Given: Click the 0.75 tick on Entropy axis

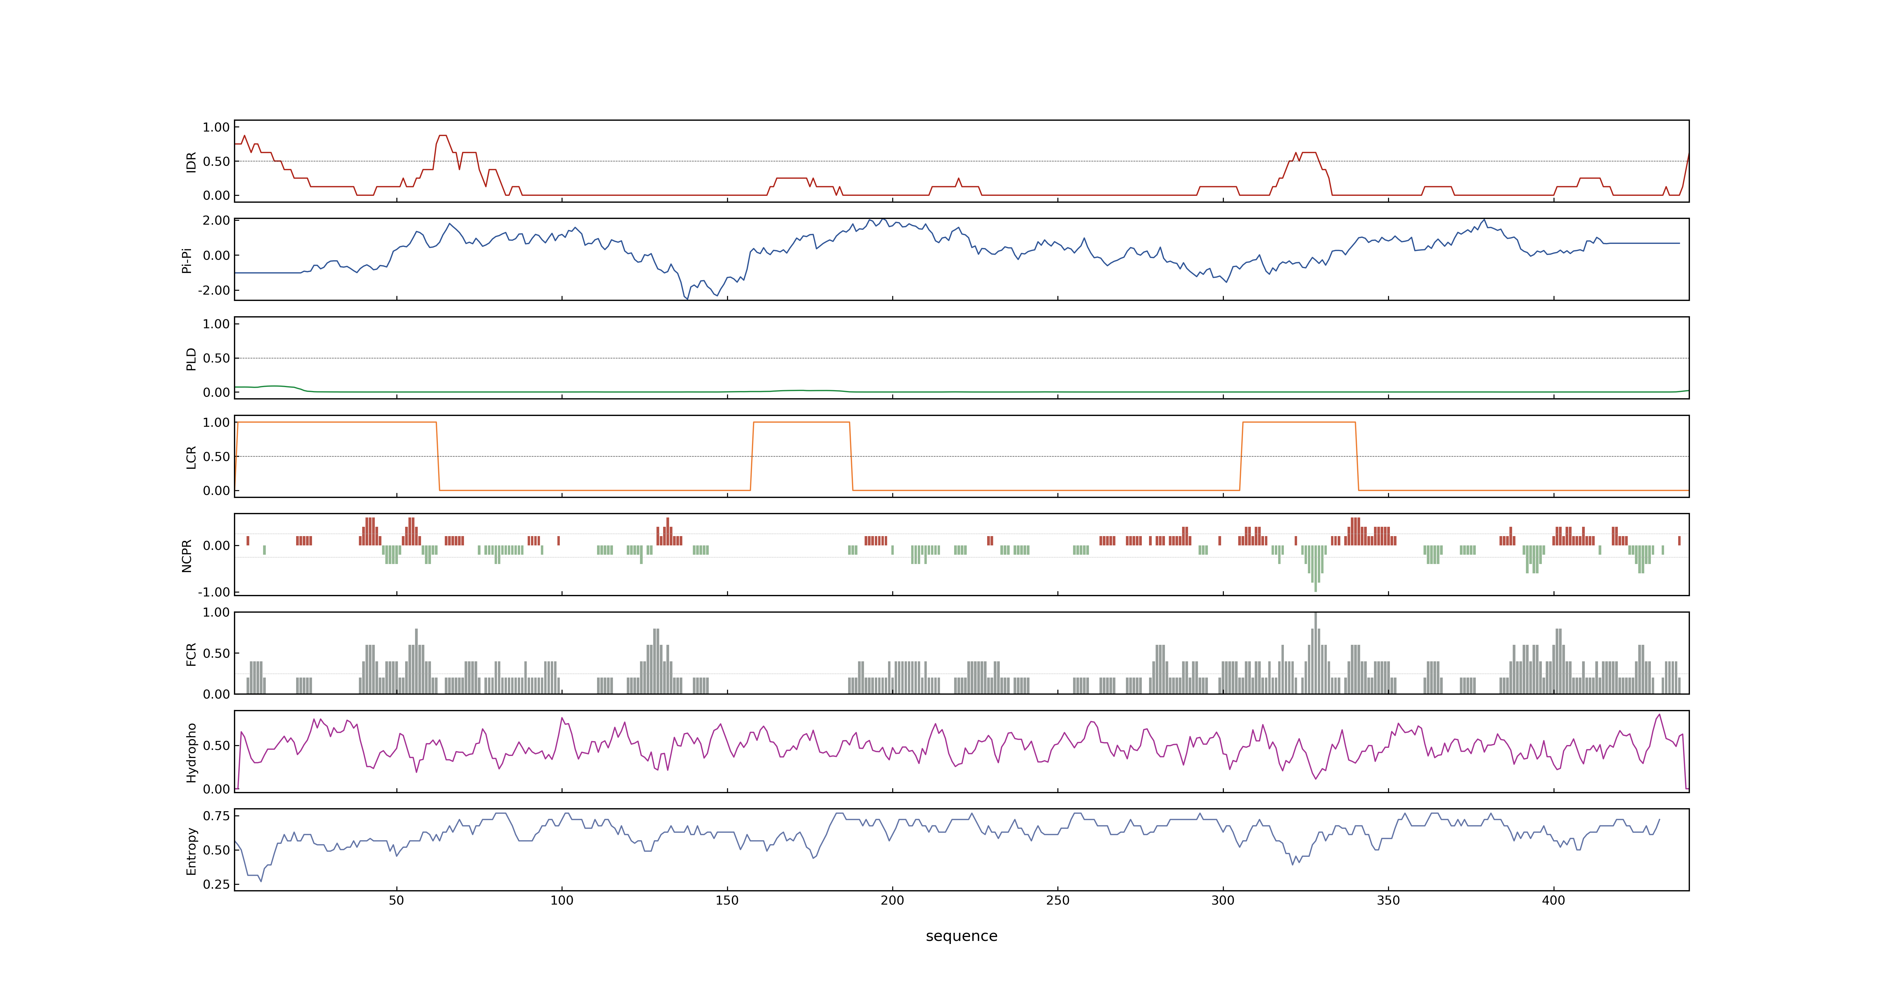Looking at the screenshot, I should 217,816.
